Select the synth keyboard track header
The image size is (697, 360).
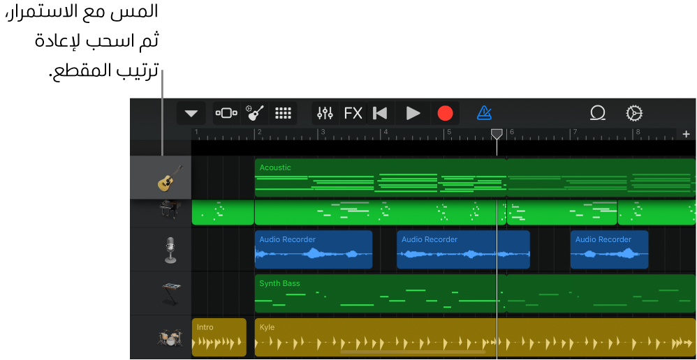(x=161, y=294)
